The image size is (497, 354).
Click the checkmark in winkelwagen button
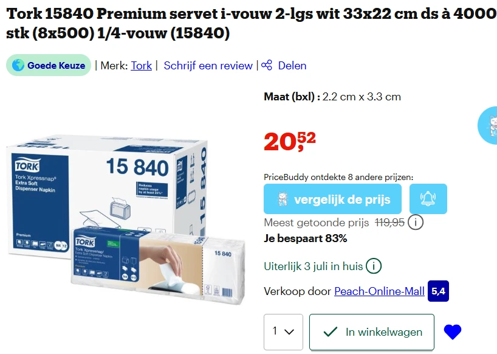click(331, 332)
